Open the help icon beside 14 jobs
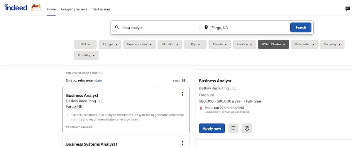Screen dimensions: 352x147 pyautogui.click(x=183, y=81)
